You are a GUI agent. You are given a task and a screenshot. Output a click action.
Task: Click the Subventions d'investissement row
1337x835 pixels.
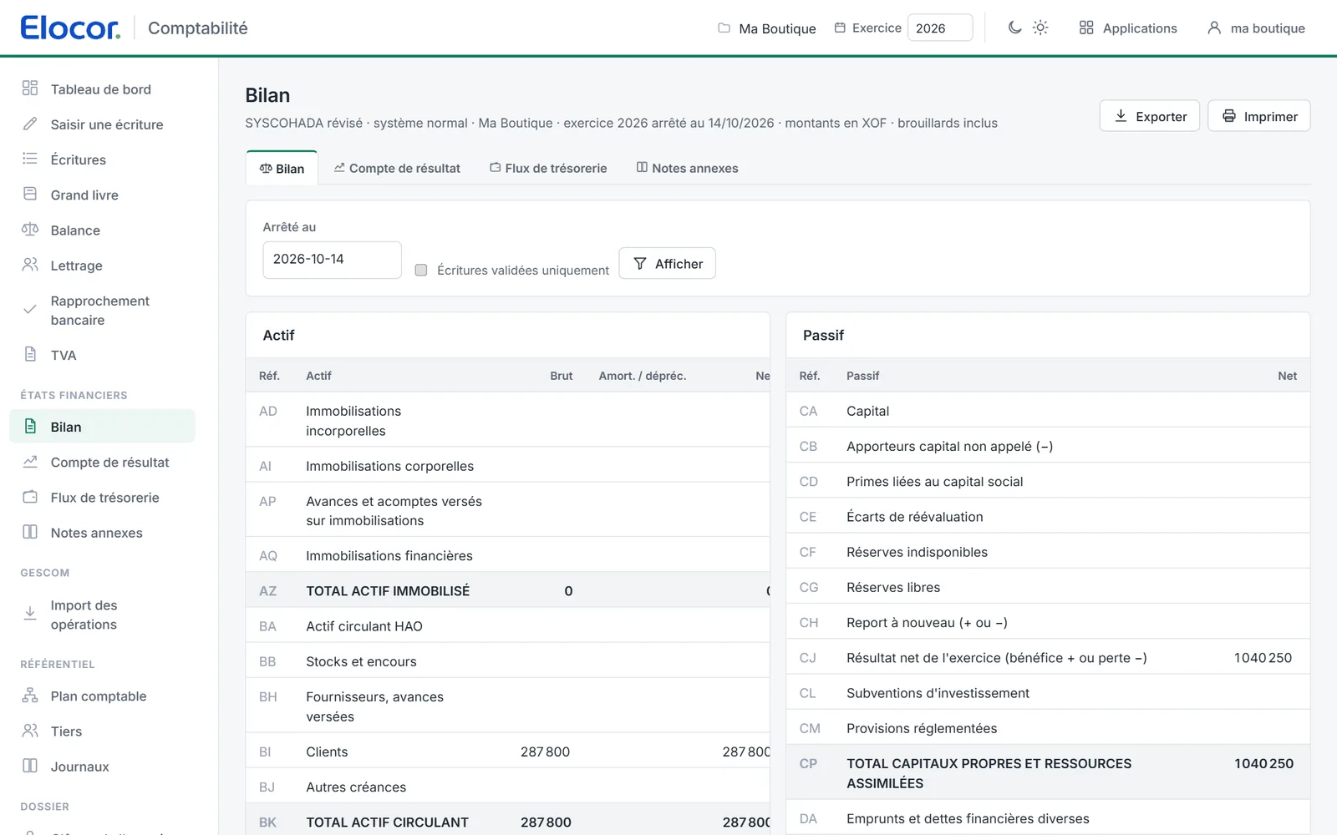click(1048, 692)
